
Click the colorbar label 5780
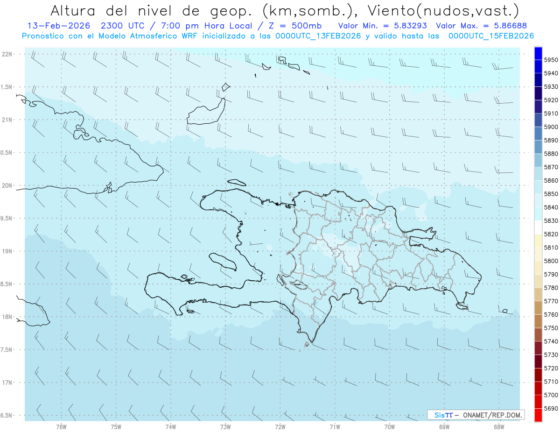pos(551,288)
